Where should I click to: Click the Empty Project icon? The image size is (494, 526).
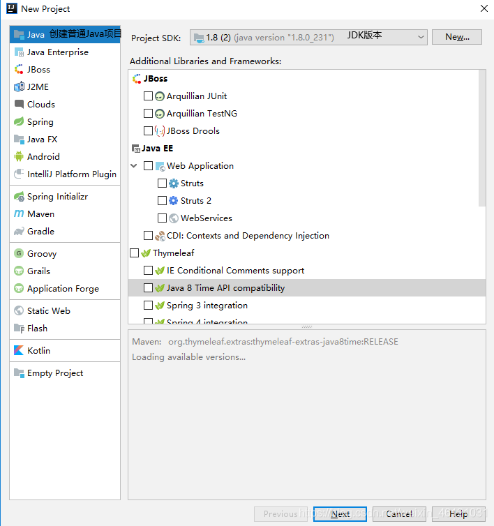[19, 373]
